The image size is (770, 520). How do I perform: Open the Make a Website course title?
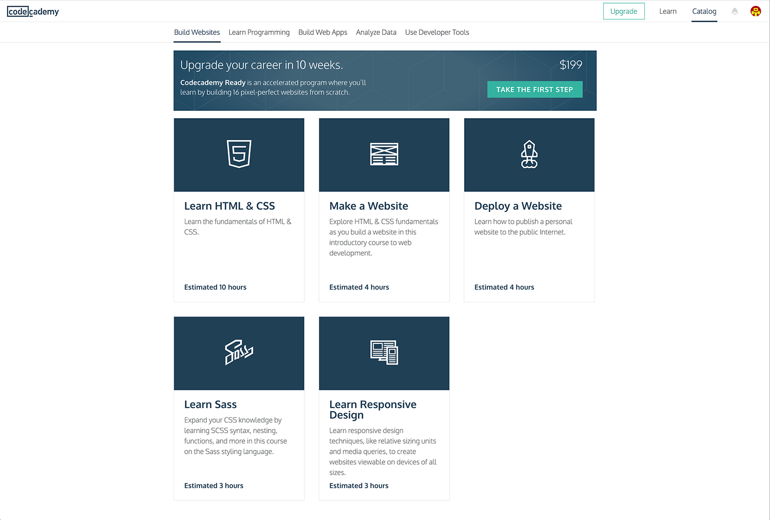(x=369, y=206)
